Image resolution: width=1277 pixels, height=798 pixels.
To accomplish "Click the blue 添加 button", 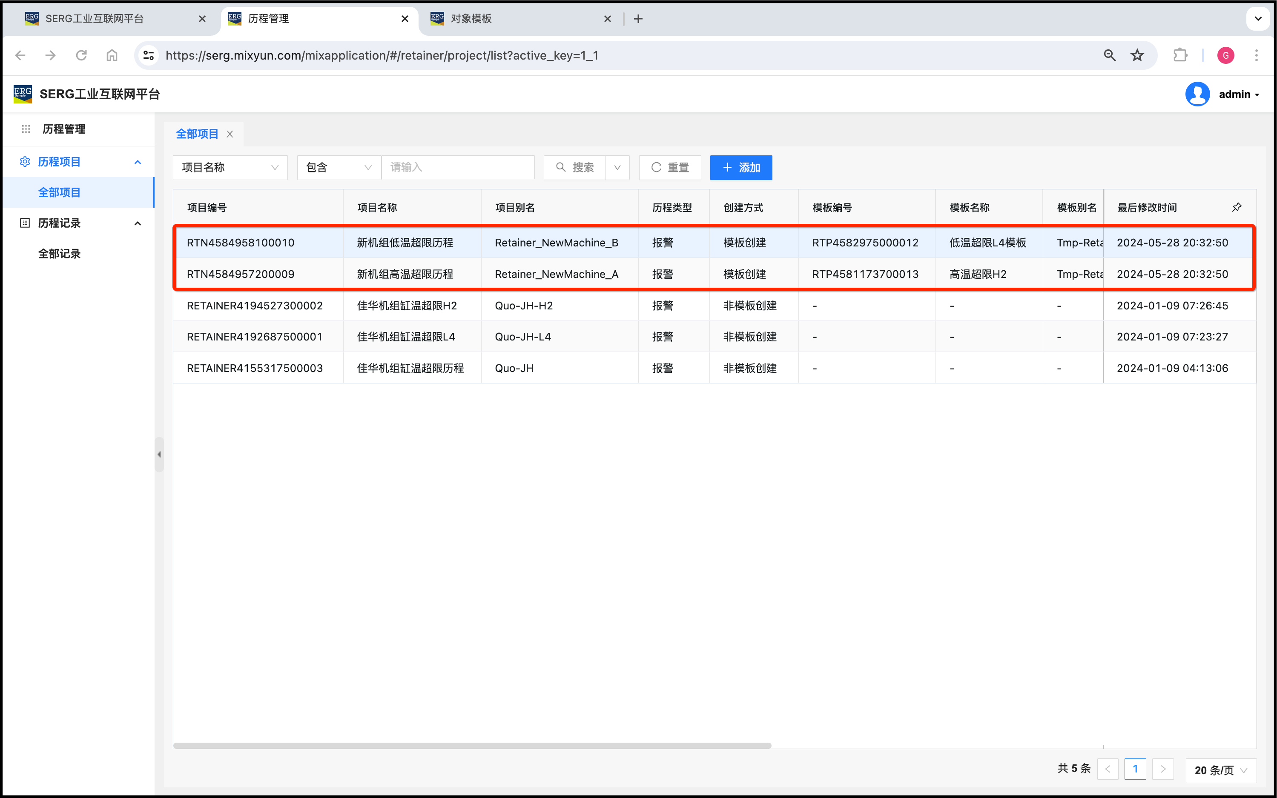I will tap(740, 168).
